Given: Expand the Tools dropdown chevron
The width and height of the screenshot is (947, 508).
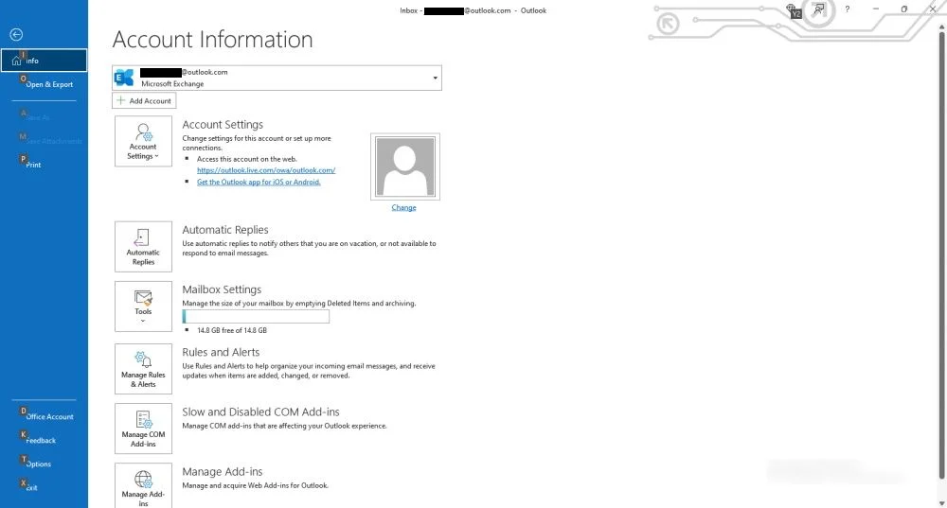Looking at the screenshot, I should coord(143,321).
